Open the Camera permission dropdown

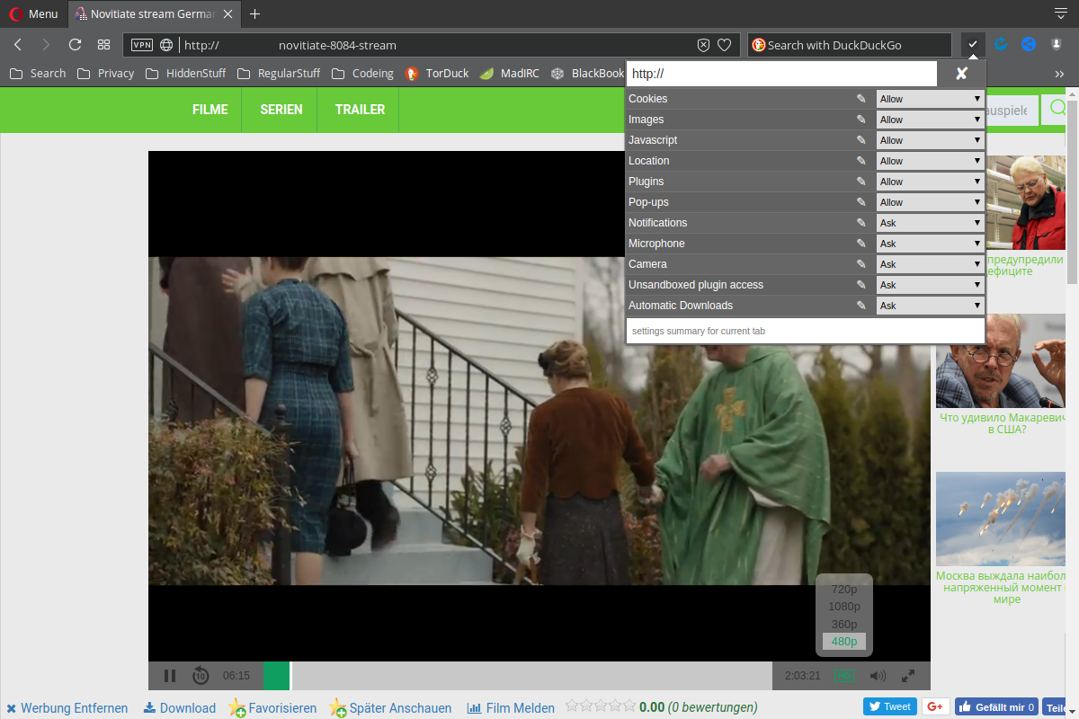(x=931, y=264)
